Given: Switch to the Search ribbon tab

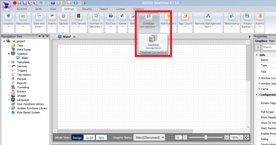Looking at the screenshot, I should [x=104, y=9].
